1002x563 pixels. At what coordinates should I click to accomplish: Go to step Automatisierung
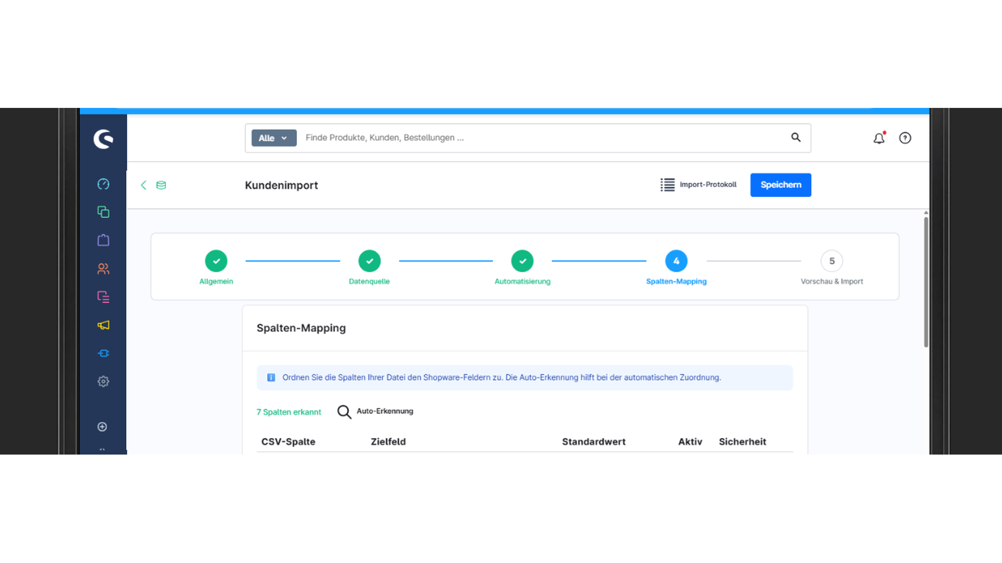coord(522,267)
